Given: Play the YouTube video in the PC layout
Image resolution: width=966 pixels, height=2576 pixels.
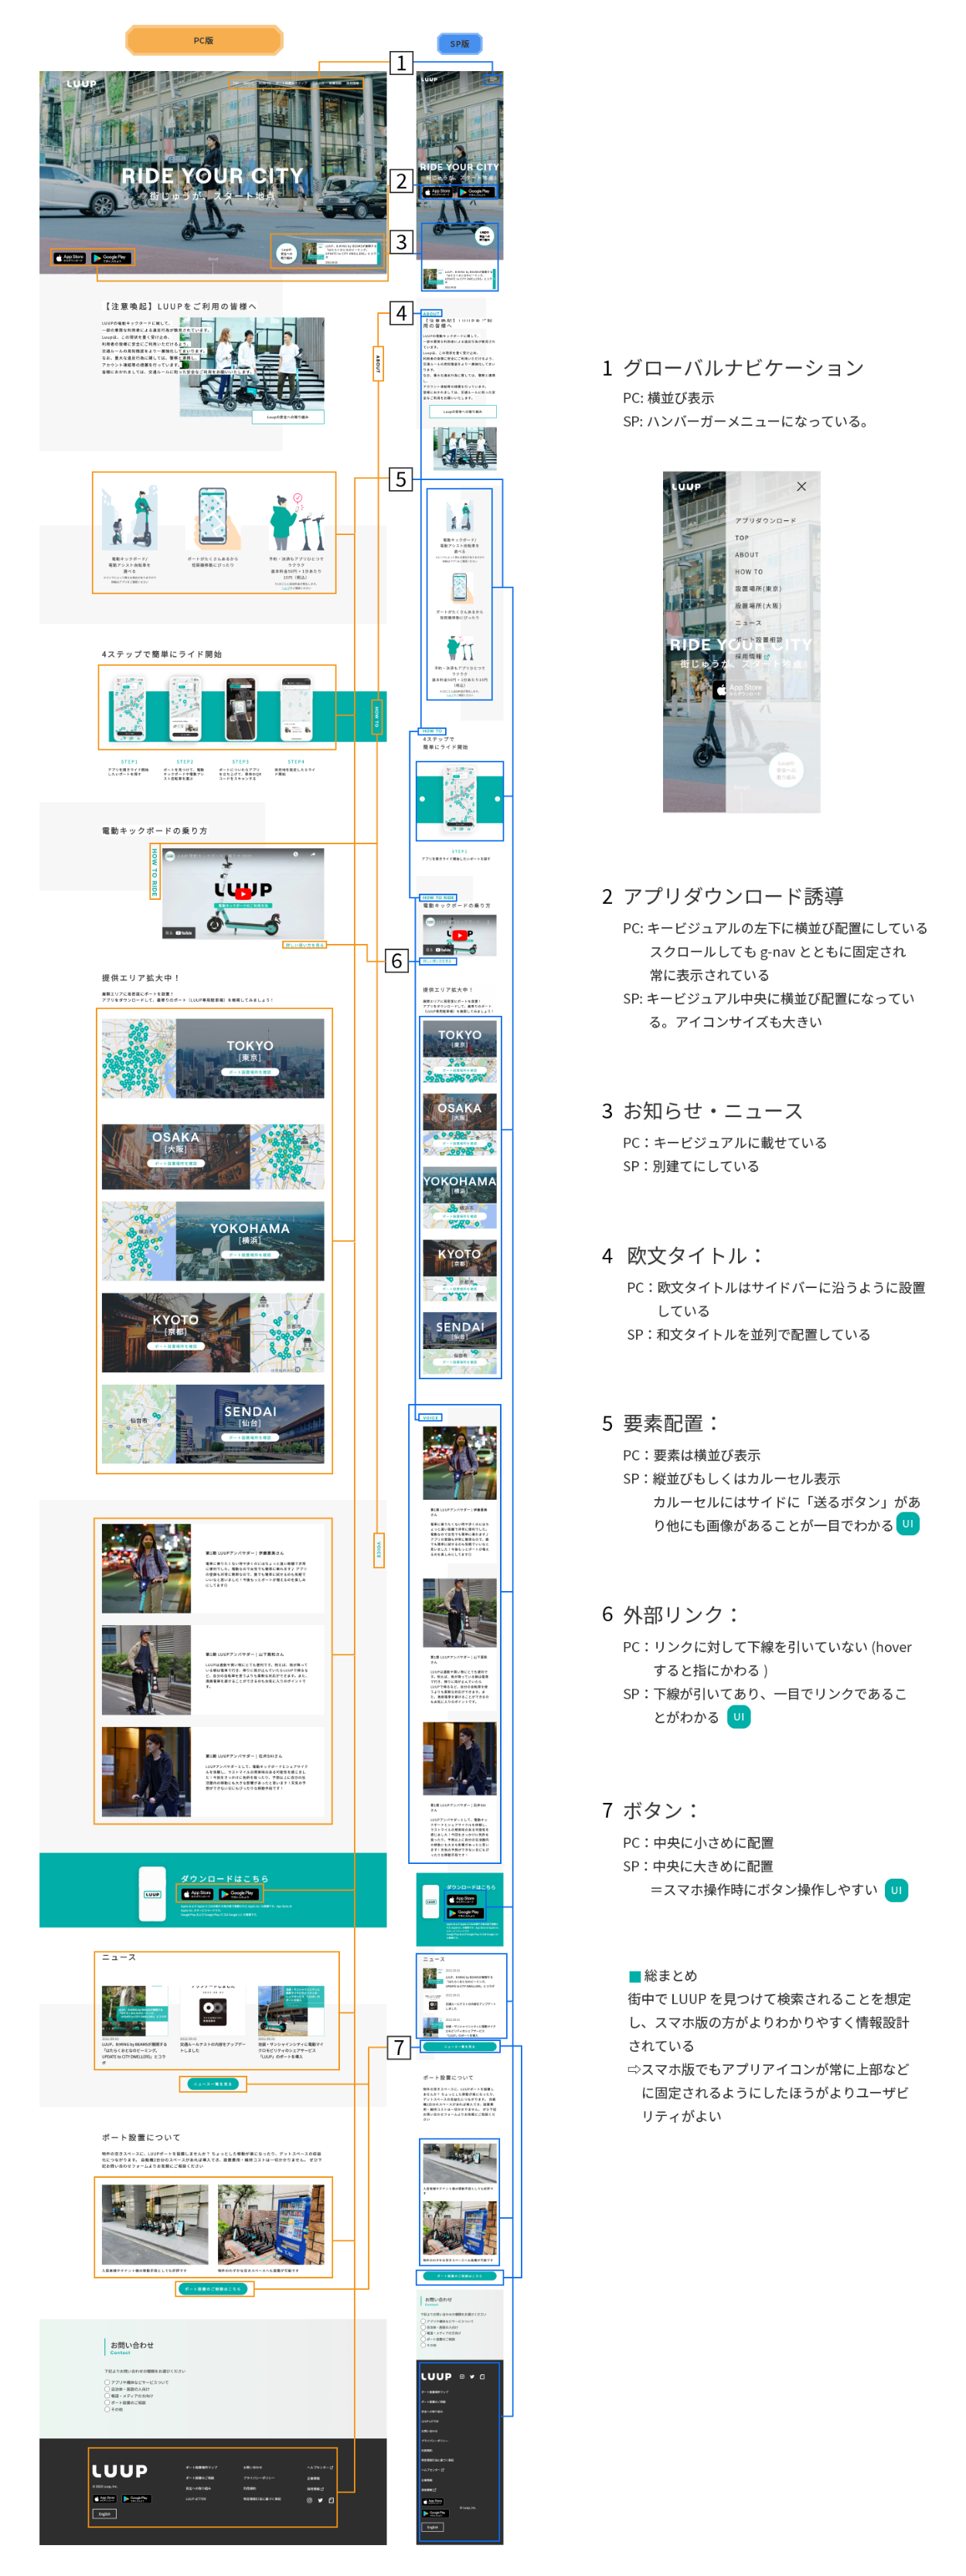Looking at the screenshot, I should point(243,893).
